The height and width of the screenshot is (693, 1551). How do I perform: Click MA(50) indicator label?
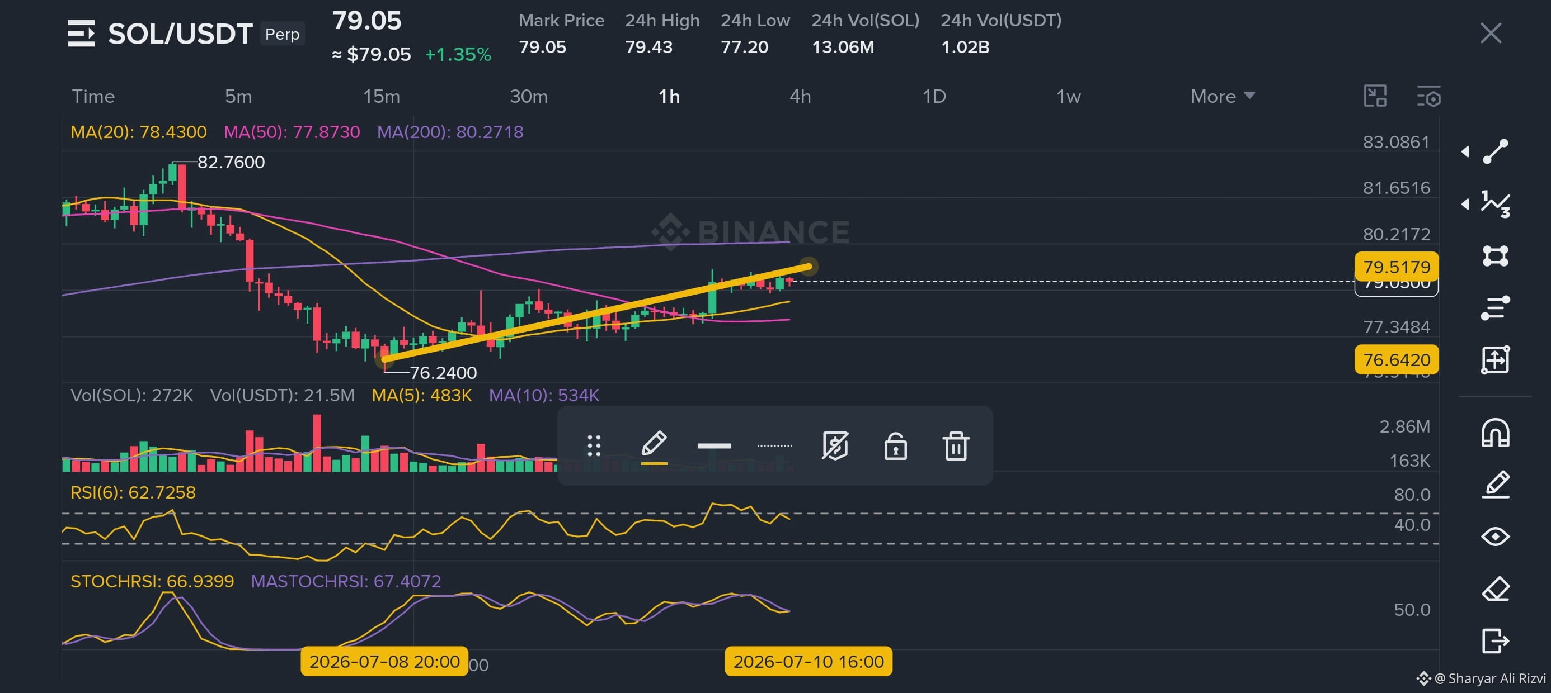click(x=292, y=132)
